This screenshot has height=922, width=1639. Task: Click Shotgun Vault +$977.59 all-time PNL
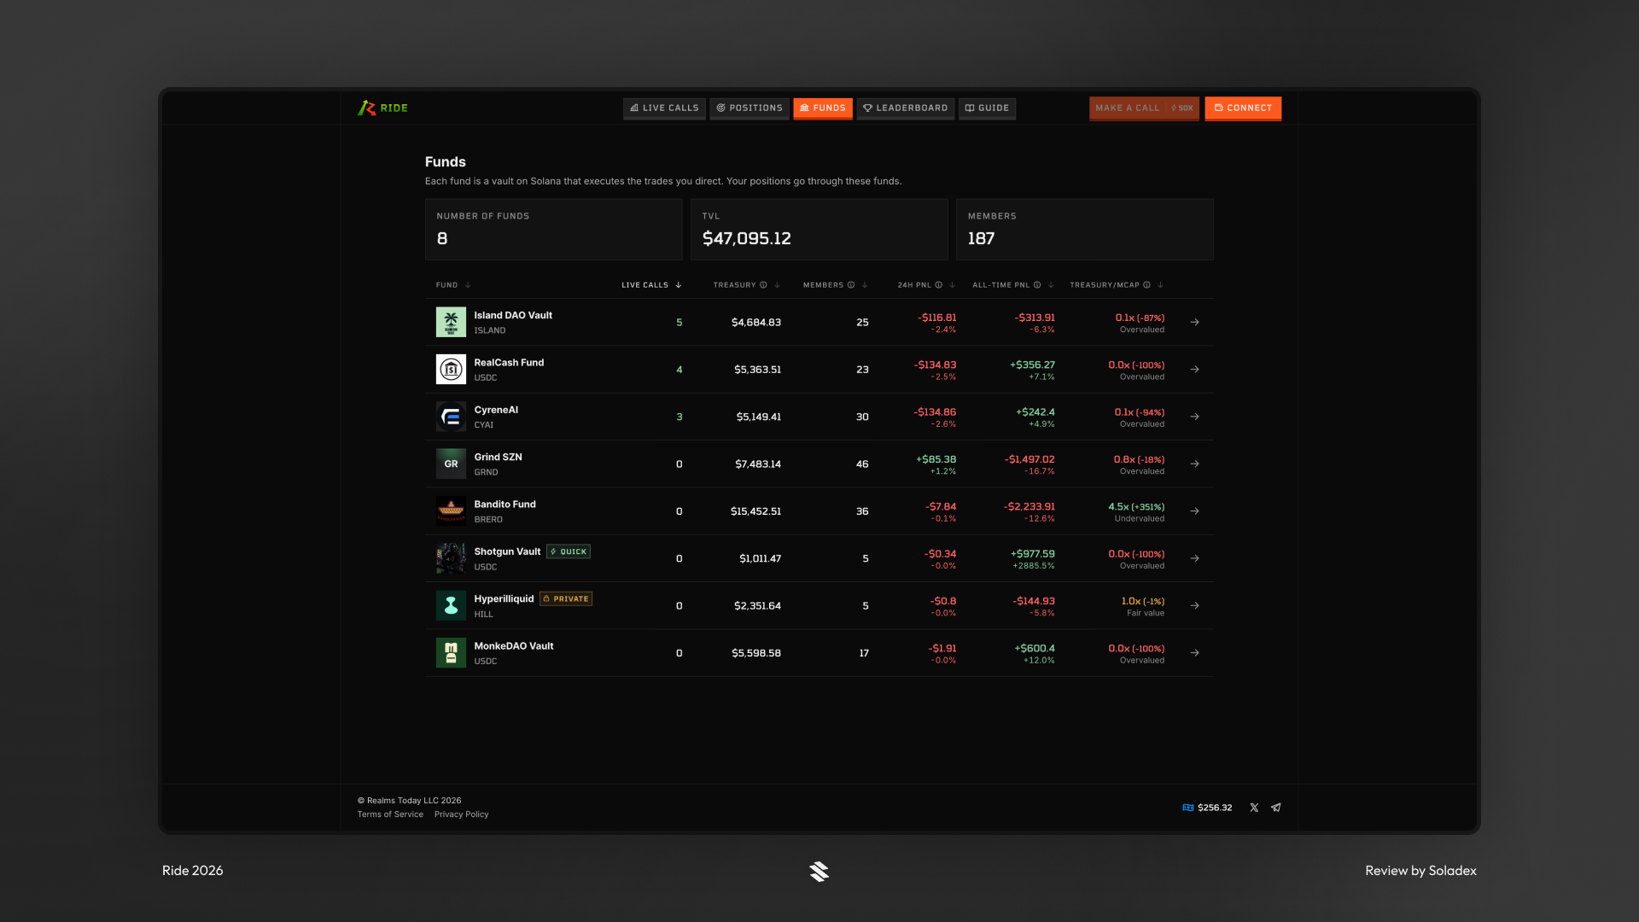point(1033,554)
